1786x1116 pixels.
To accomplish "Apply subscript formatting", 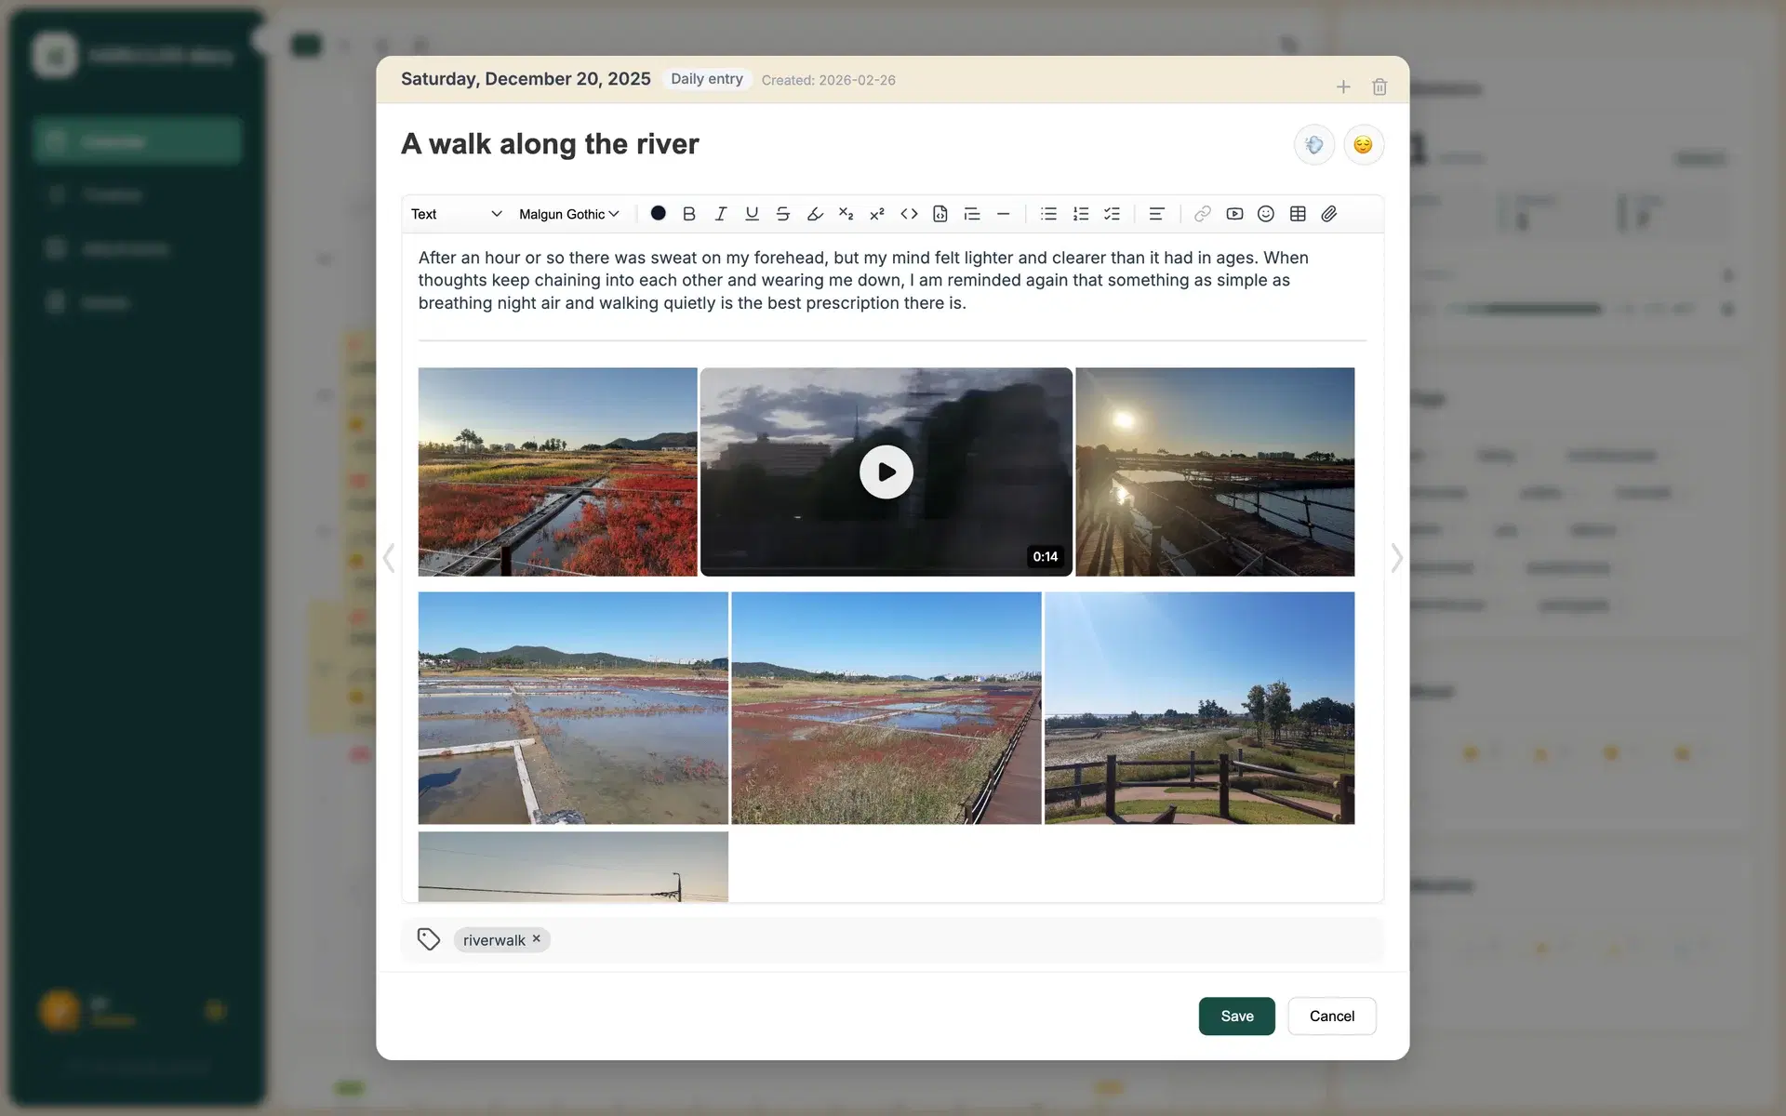I will click(846, 214).
